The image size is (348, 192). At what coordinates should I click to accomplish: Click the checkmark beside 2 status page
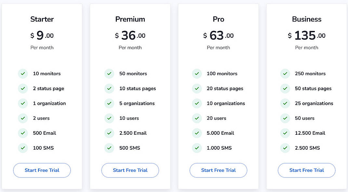[23, 89]
